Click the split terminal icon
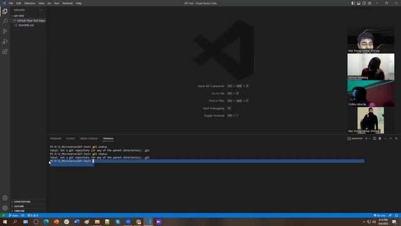 click(x=375, y=138)
